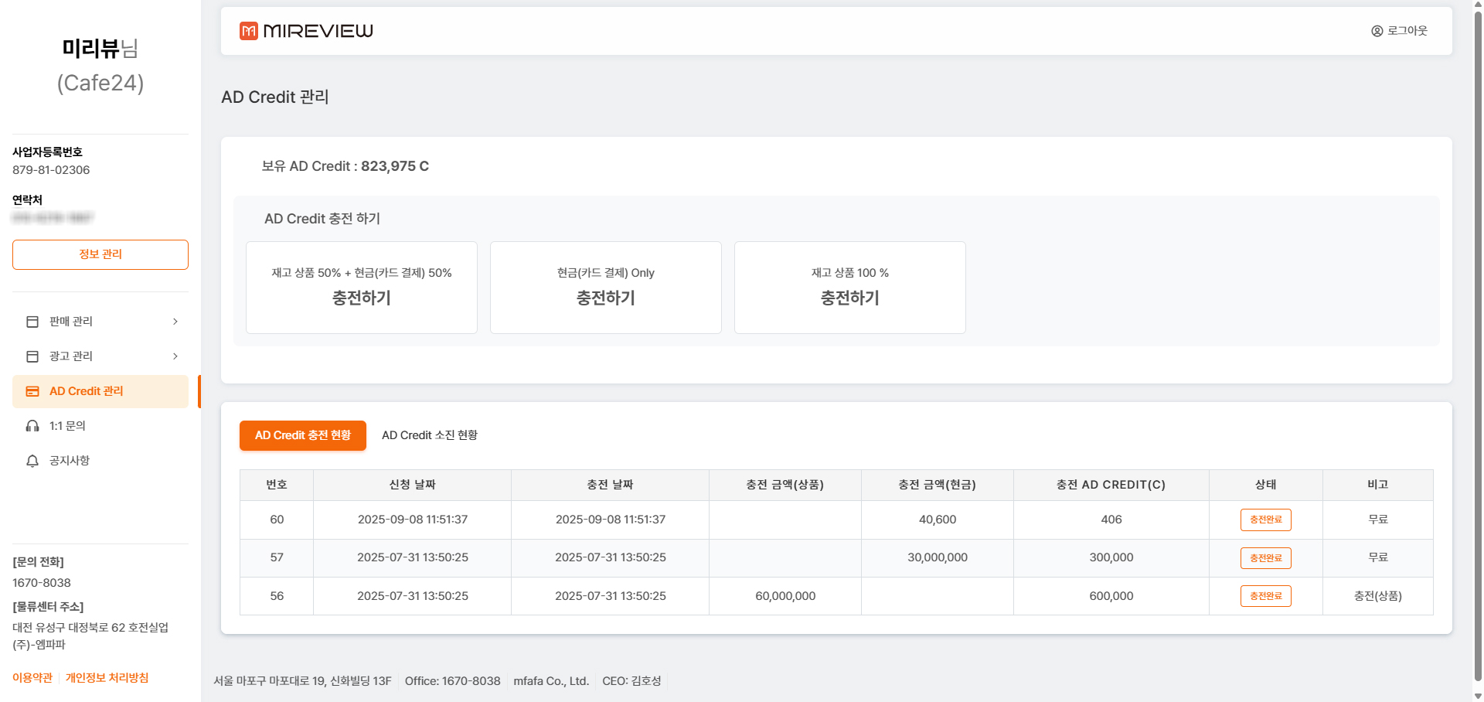The width and height of the screenshot is (1484, 702).
Task: Click 충전완료 status badge for row 56
Action: [1265, 596]
